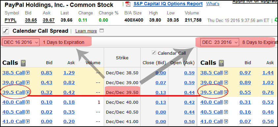Expand the DEC 23 2016 expiration dropdown
278x127 pixels.
click(x=219, y=42)
